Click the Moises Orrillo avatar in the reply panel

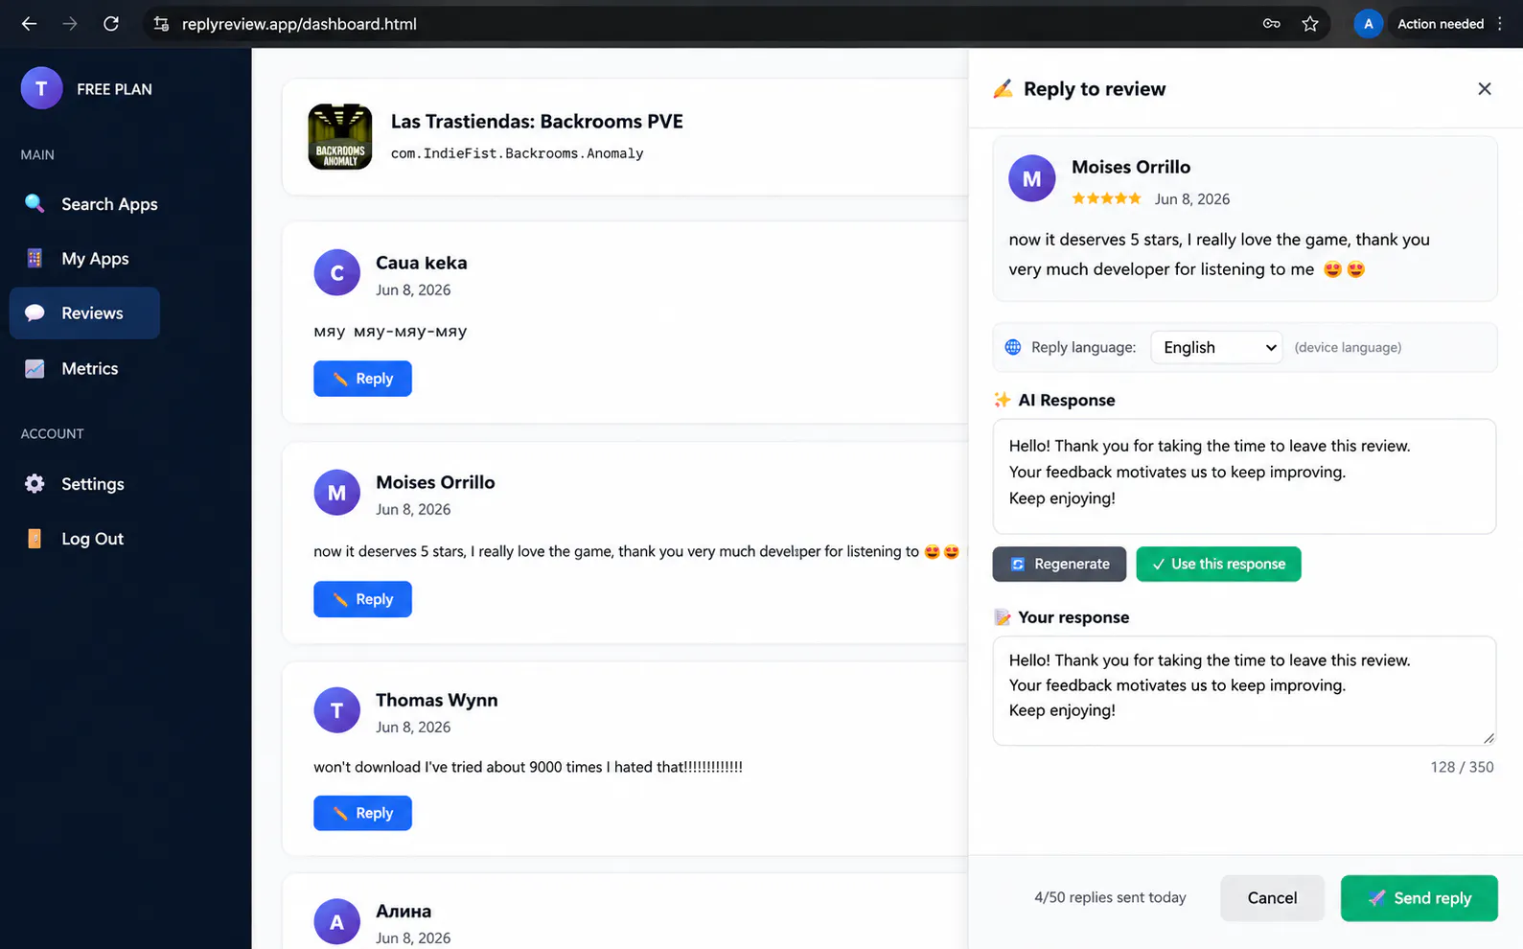pos(1032,178)
